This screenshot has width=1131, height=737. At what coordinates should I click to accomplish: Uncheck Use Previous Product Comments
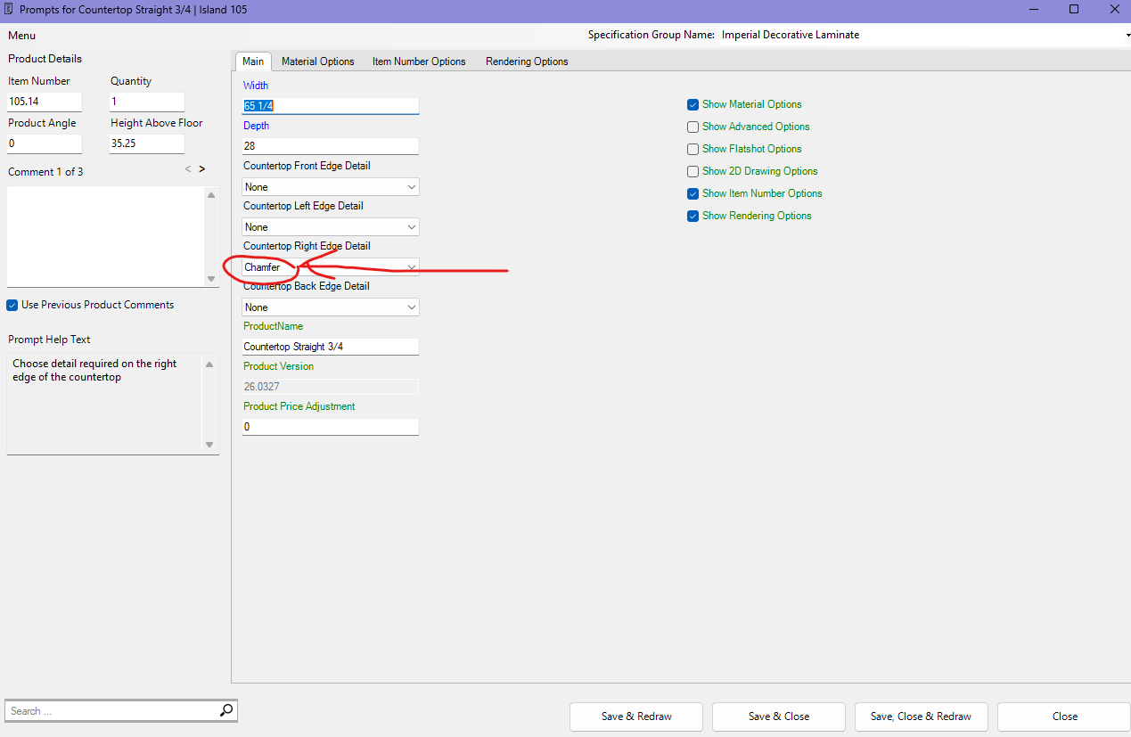pyautogui.click(x=12, y=305)
